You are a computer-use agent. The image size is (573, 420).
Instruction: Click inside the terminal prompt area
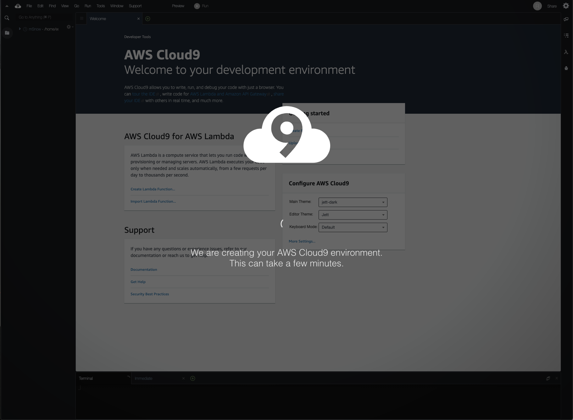coord(318,401)
